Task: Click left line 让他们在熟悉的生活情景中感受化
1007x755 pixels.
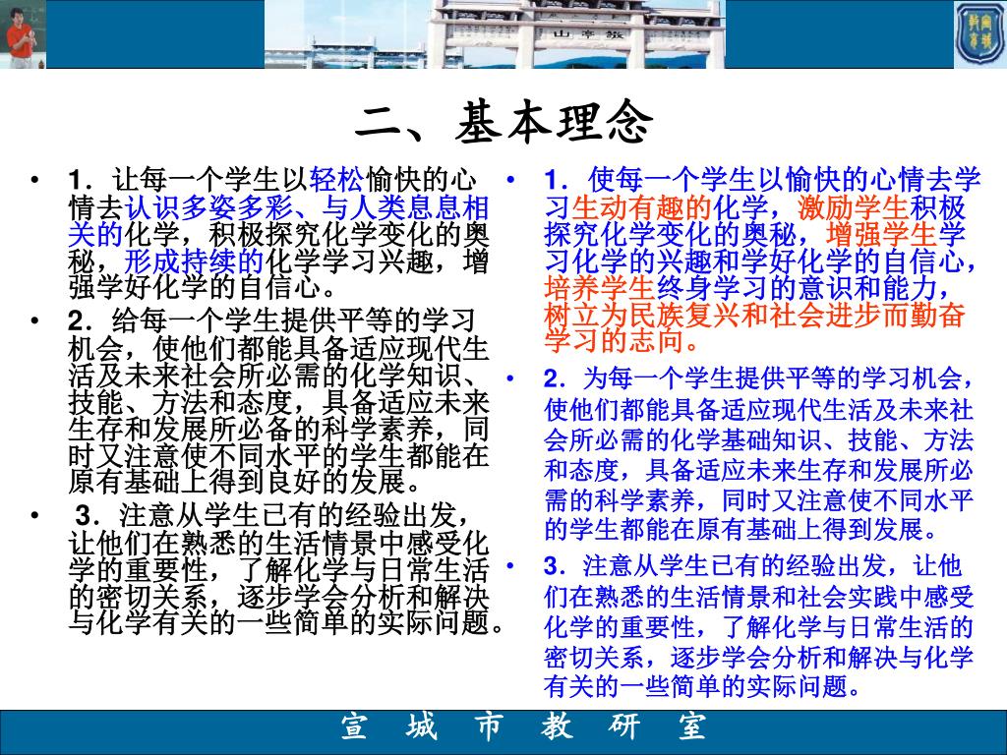Action: 278,543
